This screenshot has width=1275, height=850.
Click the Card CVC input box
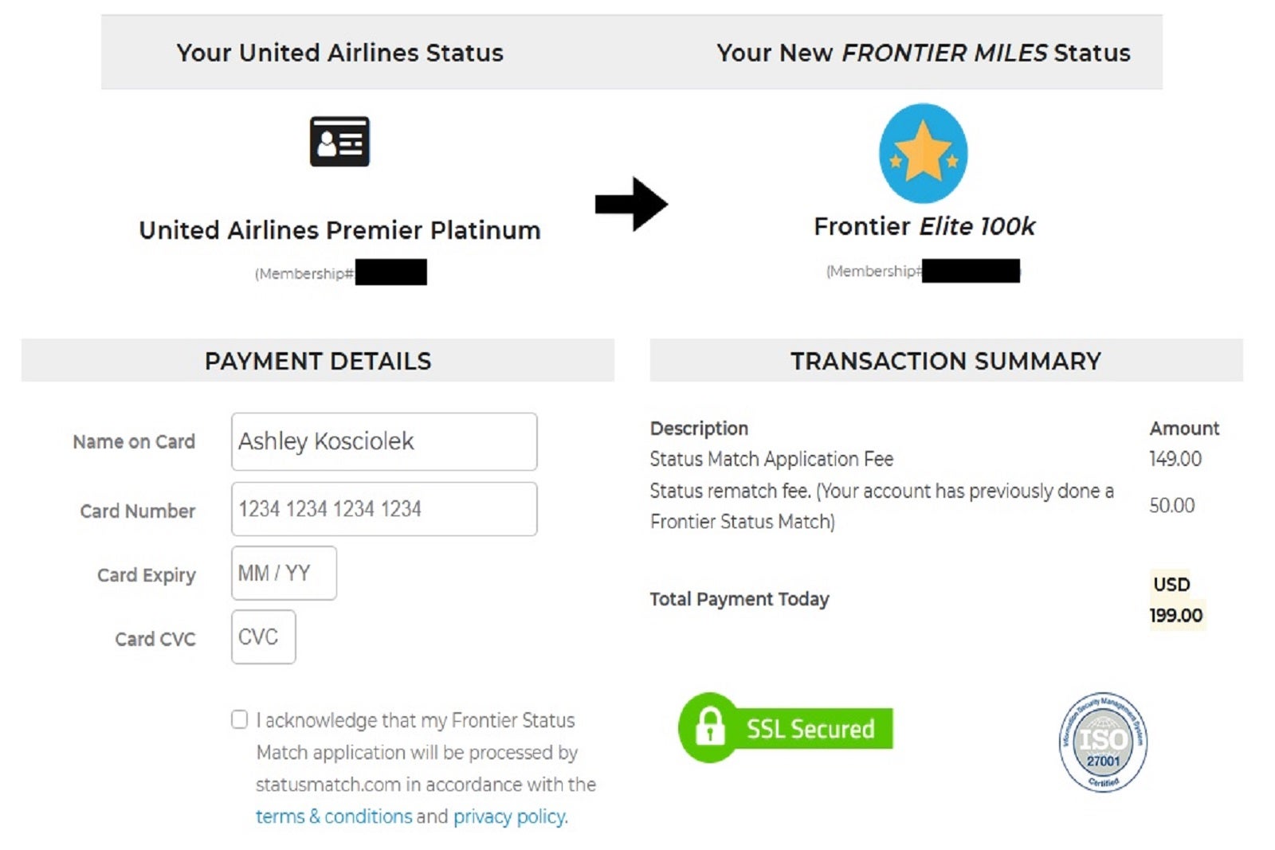point(263,637)
